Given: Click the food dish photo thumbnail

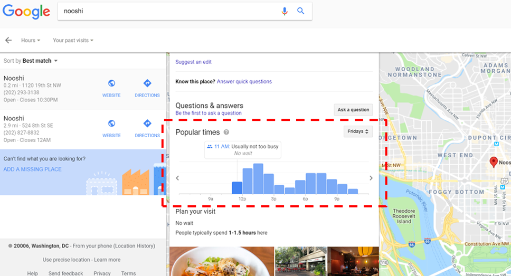Looking at the screenshot, I should (222, 261).
